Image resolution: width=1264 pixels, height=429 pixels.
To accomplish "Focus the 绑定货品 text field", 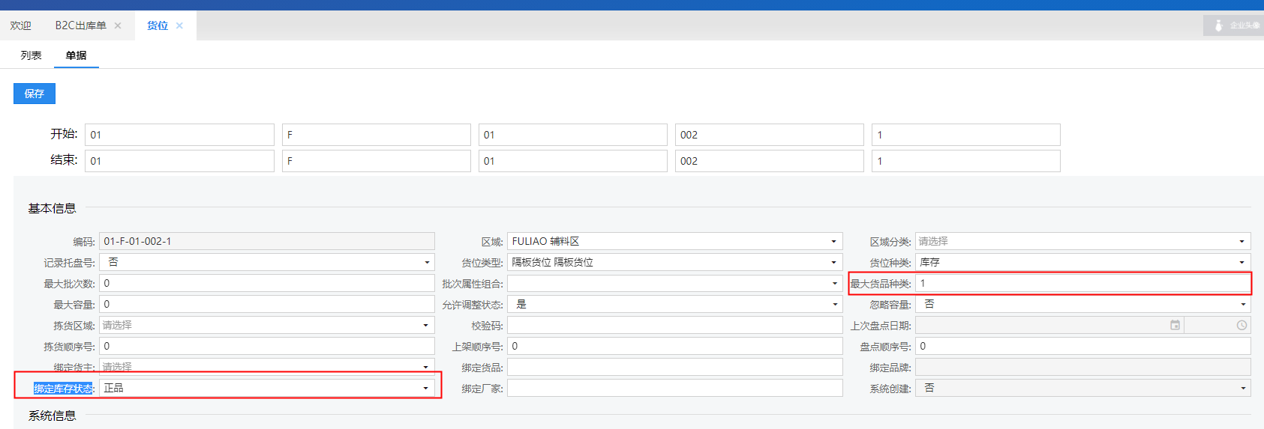I will [x=674, y=367].
